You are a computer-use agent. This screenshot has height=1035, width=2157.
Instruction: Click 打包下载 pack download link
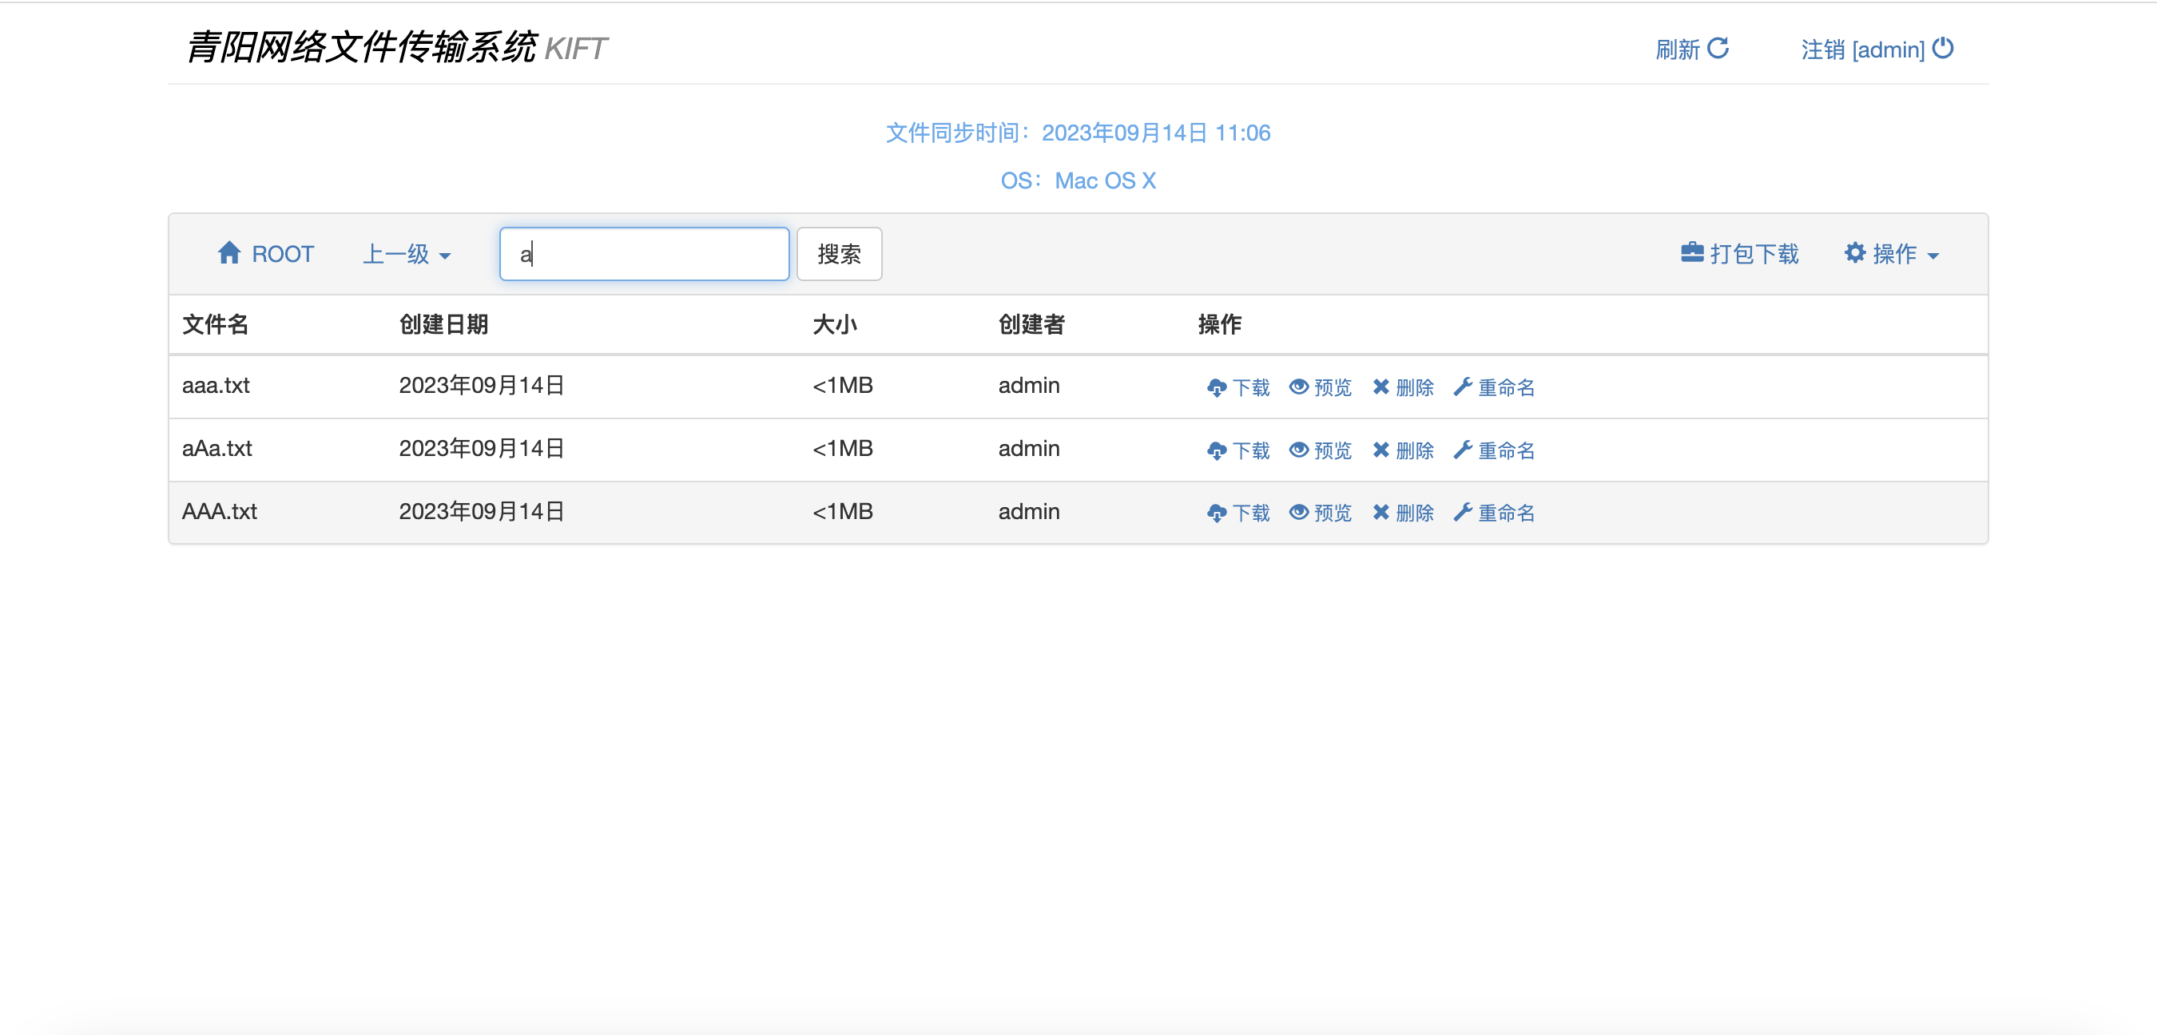click(1740, 254)
